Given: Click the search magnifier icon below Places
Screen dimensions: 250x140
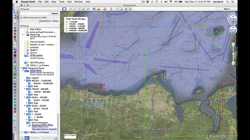Looking at the screenshot, I should [22, 138].
